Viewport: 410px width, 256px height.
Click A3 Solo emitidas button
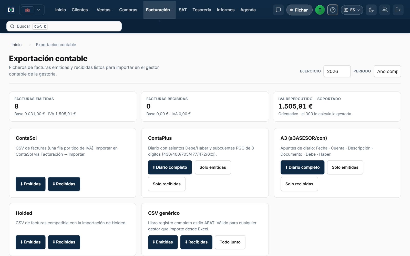coord(345,167)
